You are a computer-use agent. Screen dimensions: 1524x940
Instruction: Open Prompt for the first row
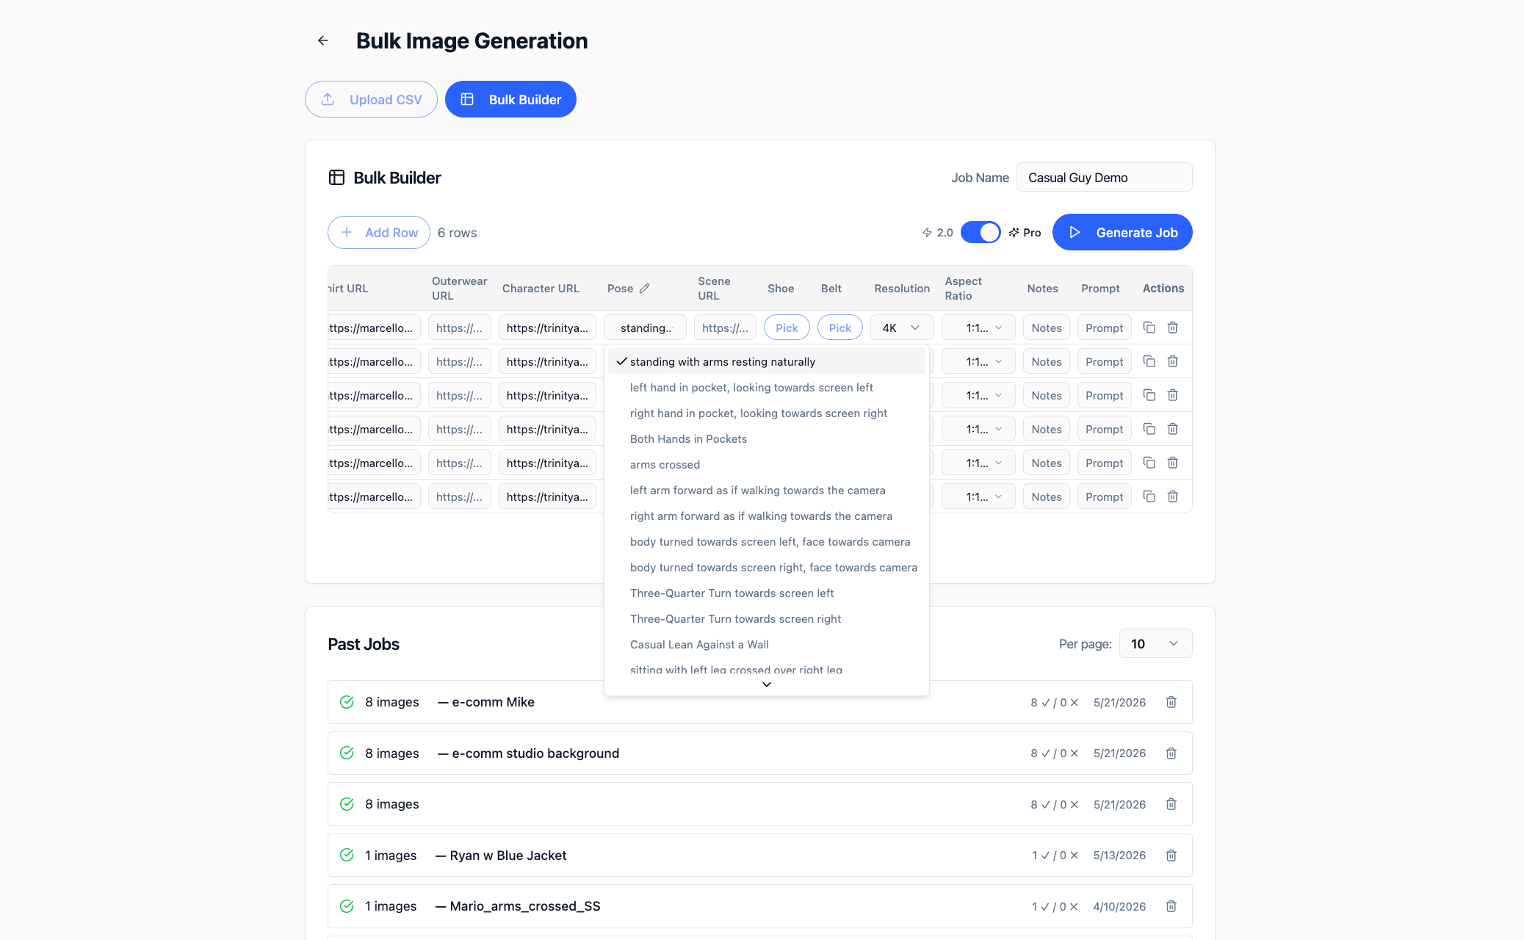pos(1104,328)
